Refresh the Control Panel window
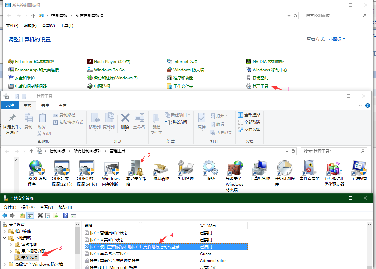Screen dimensions: 376x269 tap(295, 16)
